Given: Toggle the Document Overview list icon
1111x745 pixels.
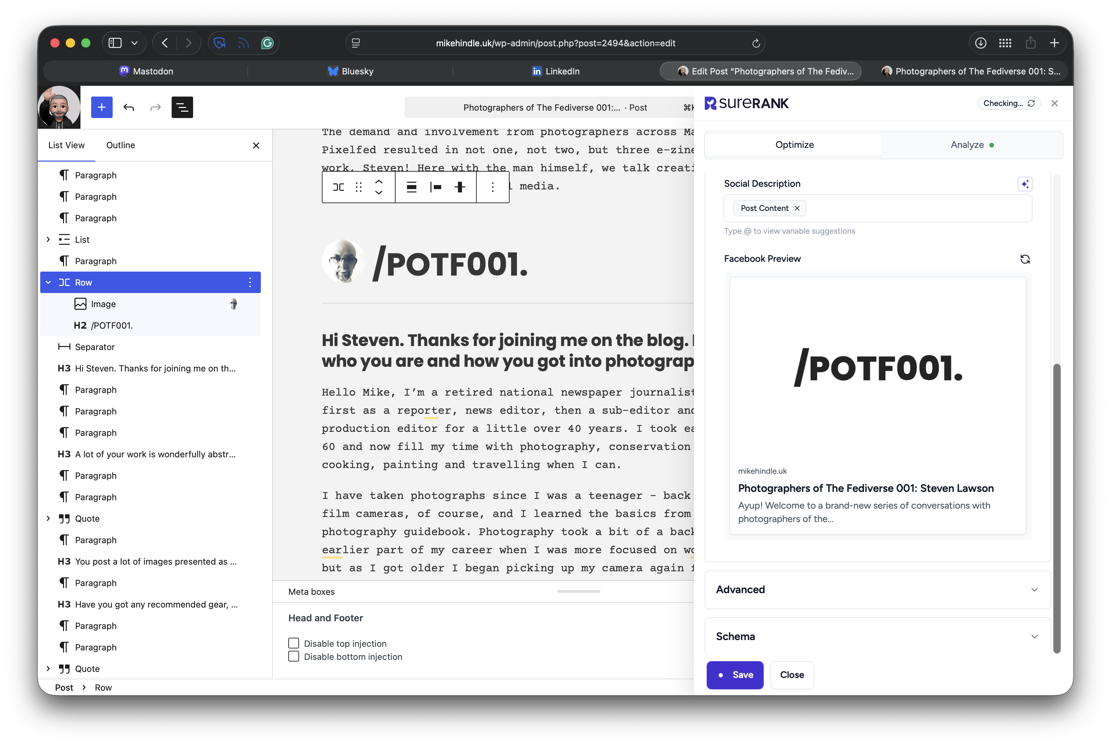Looking at the screenshot, I should pyautogui.click(x=182, y=107).
